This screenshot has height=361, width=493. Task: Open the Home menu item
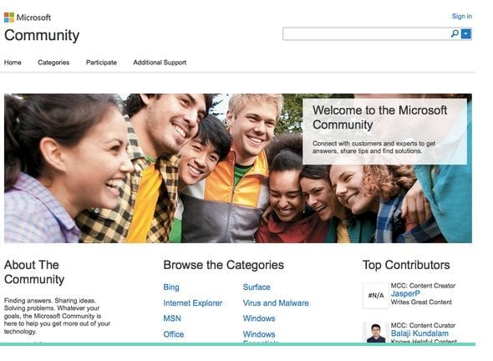pos(13,63)
